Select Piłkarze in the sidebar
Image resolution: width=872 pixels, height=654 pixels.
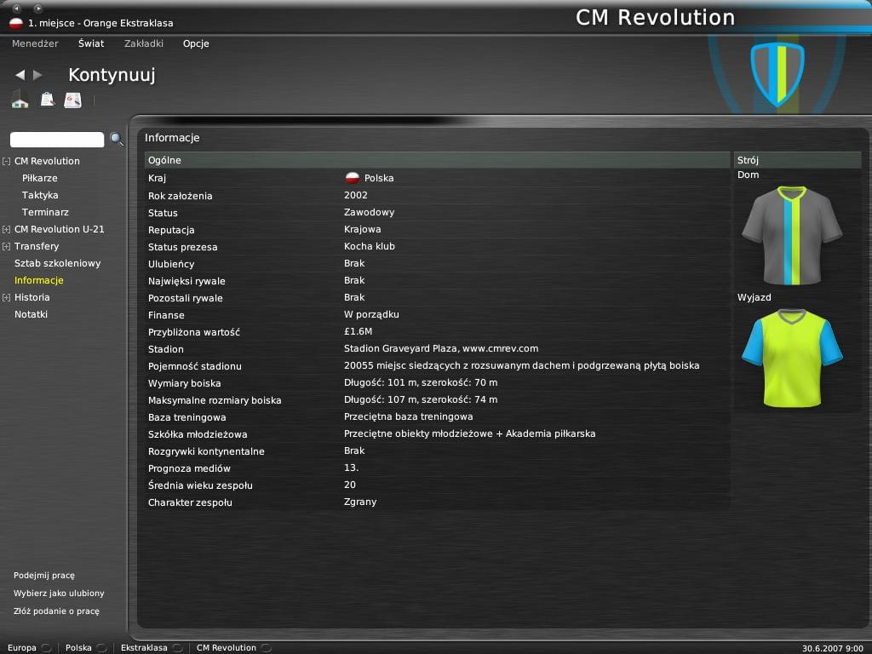coord(39,178)
